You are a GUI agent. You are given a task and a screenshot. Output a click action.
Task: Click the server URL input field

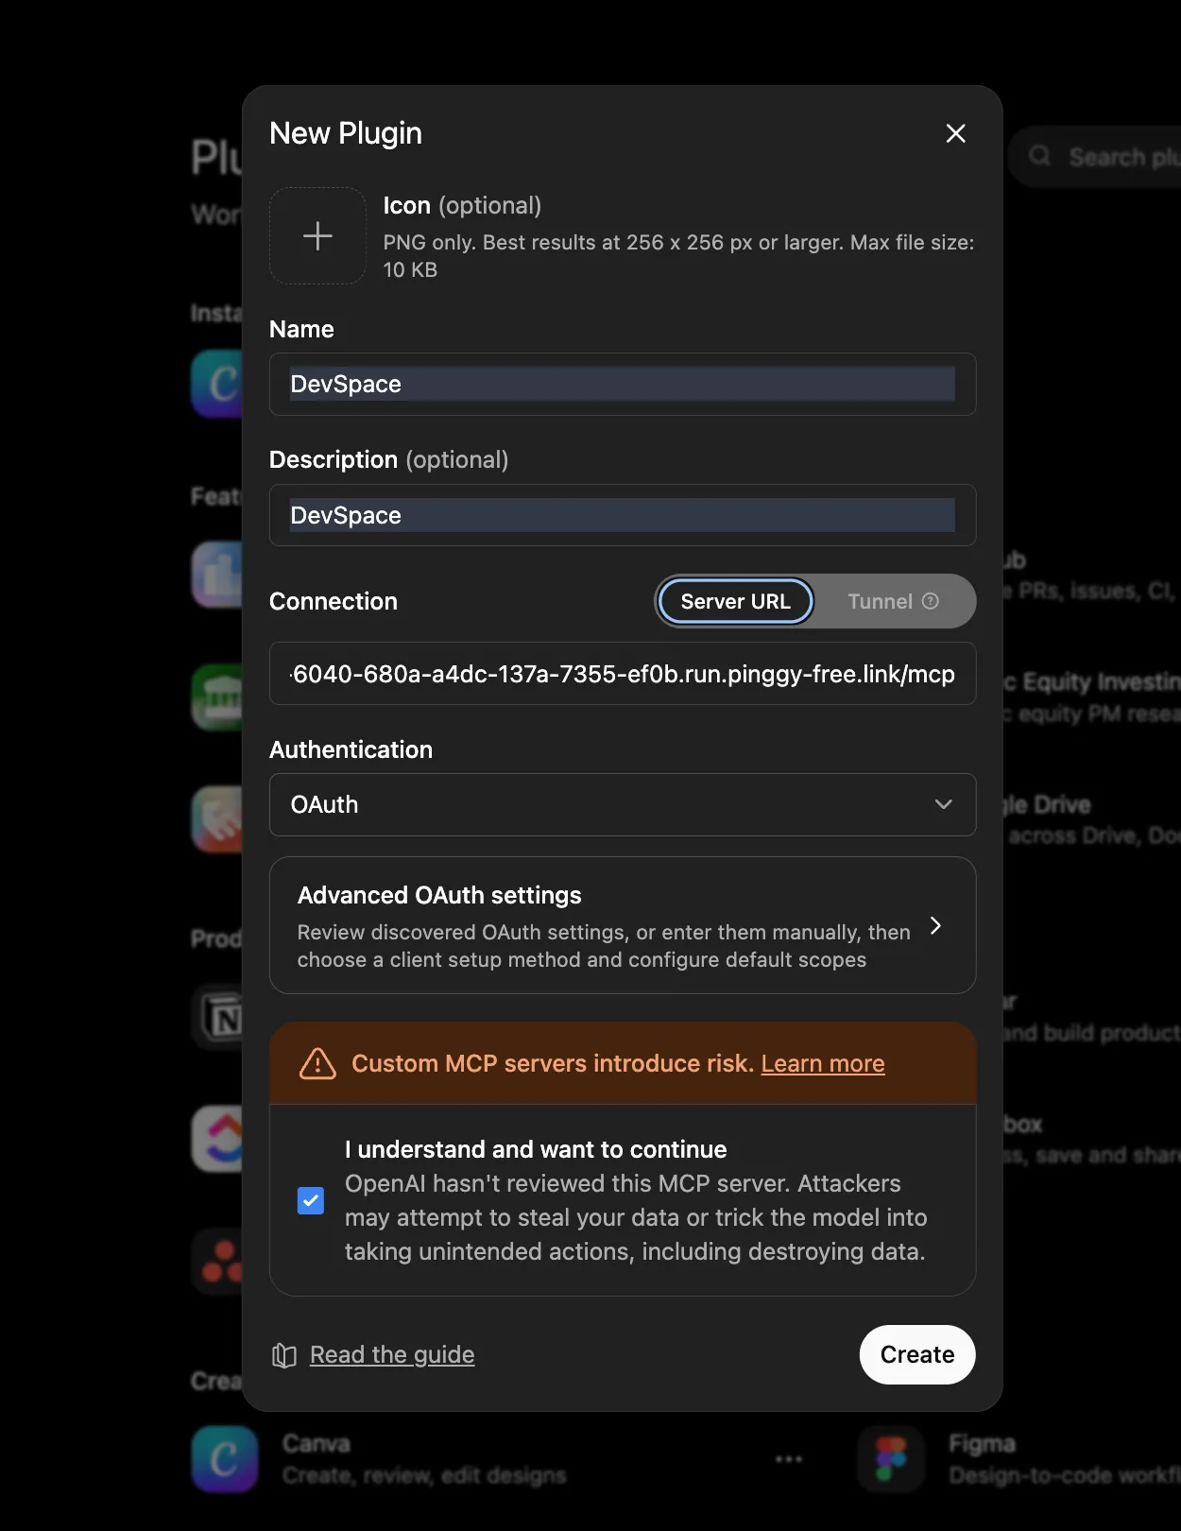click(x=623, y=674)
